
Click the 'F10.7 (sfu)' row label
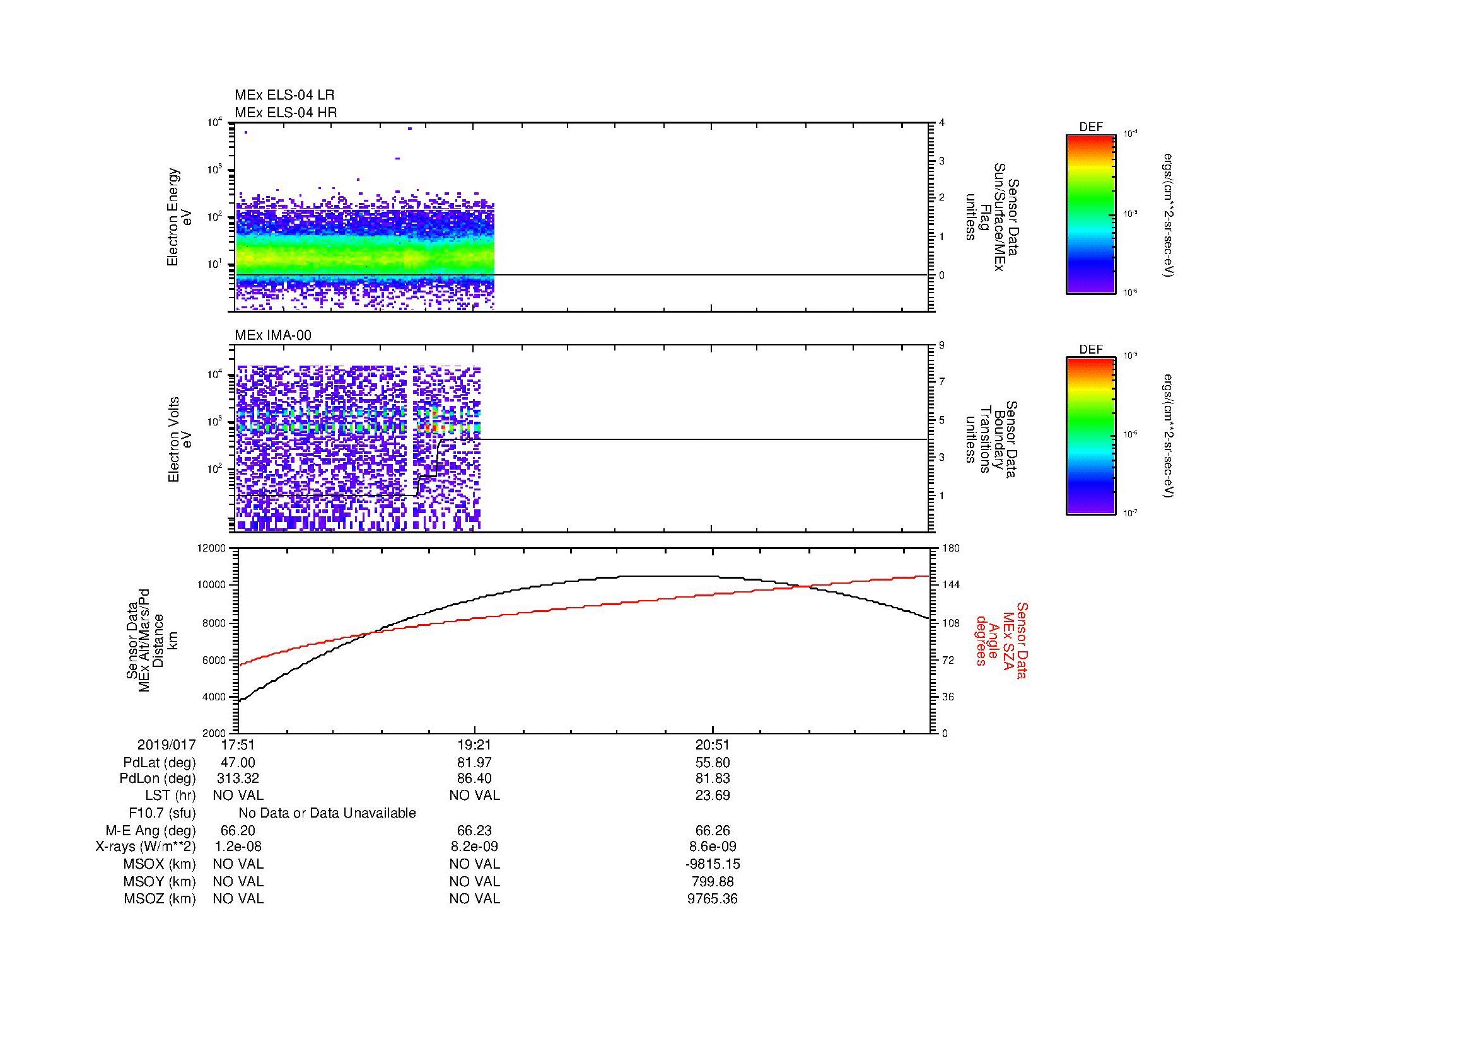(x=162, y=813)
